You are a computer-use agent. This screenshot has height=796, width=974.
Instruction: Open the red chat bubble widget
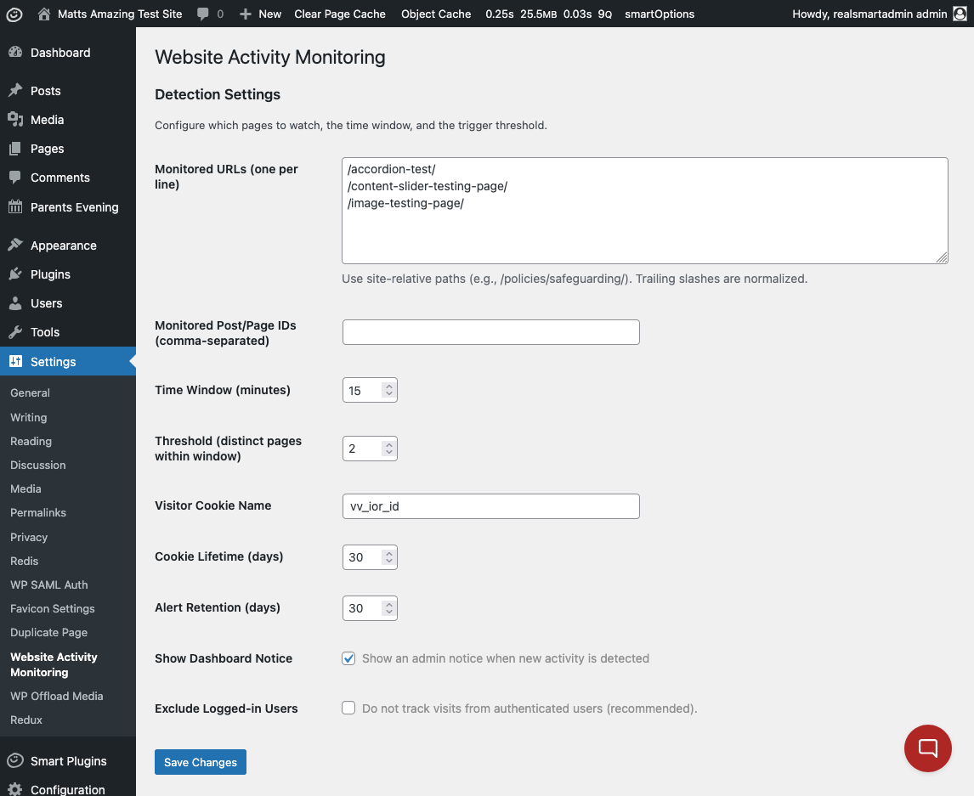point(927,748)
